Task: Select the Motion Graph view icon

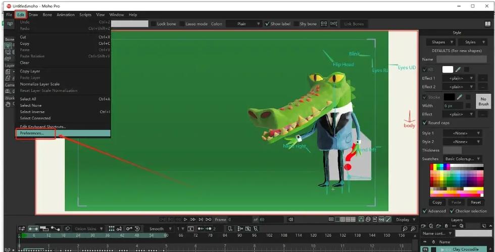Action: coord(56,229)
